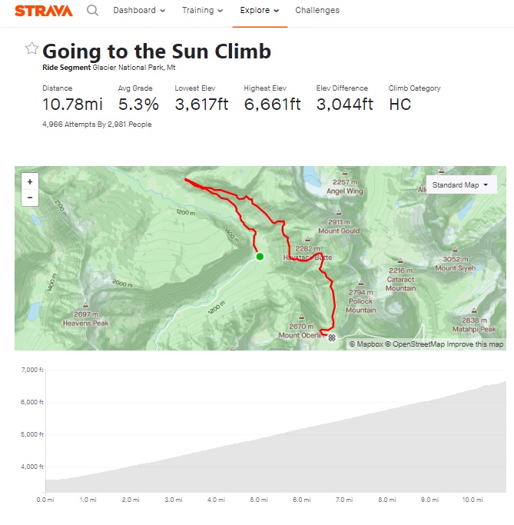Click the green segment start marker
The image size is (514, 525).
coord(260,257)
